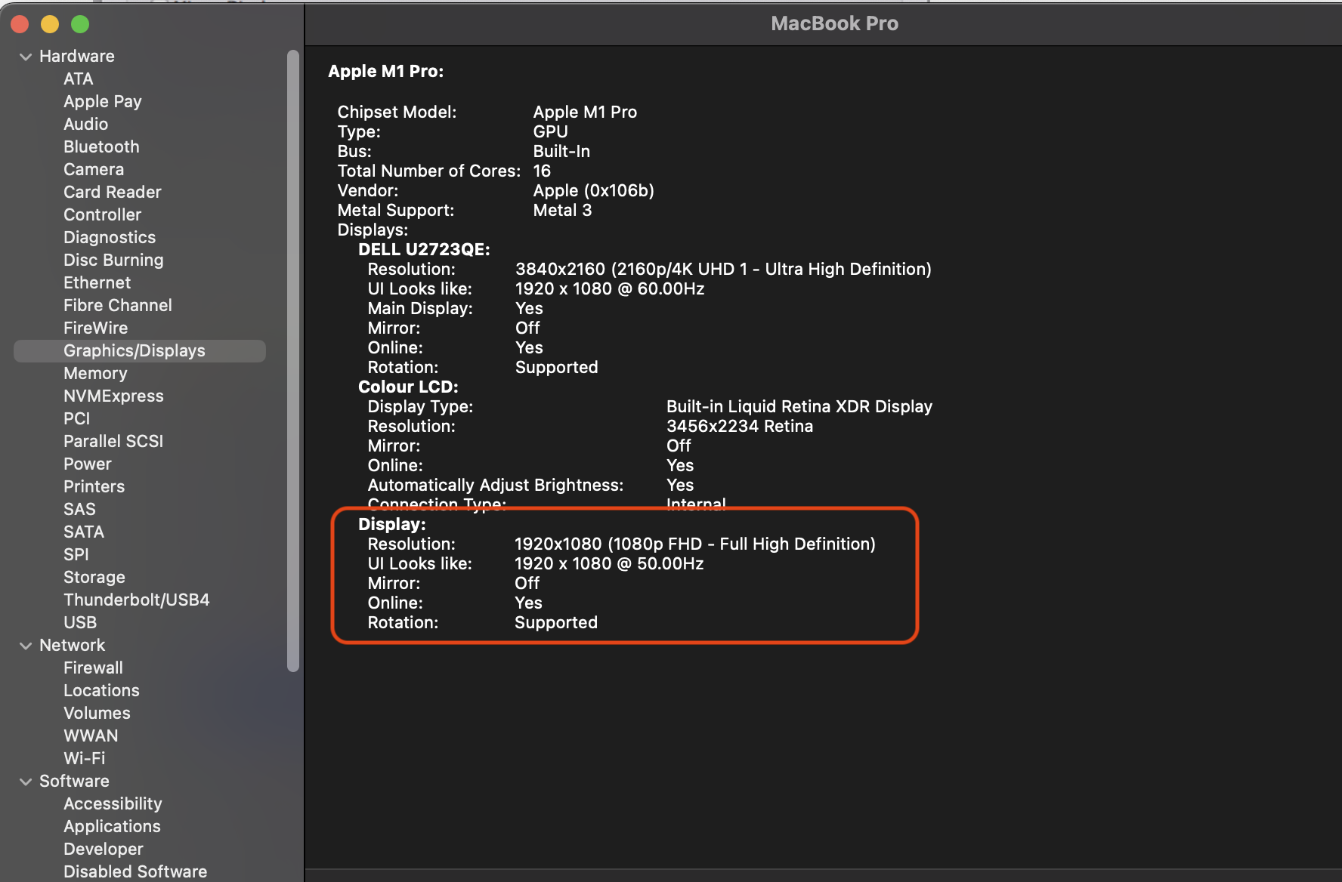This screenshot has height=882, width=1342.
Task: Open Applications under Software
Action: pos(112,827)
